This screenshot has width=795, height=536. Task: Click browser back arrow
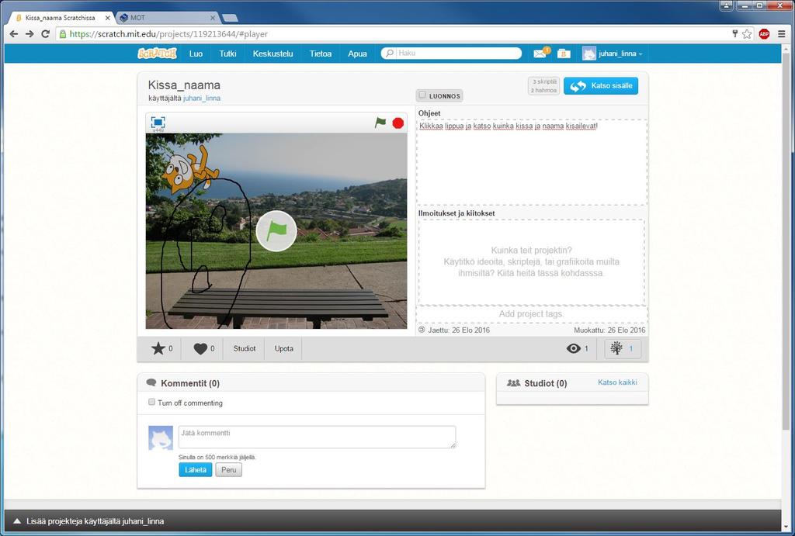(x=14, y=34)
